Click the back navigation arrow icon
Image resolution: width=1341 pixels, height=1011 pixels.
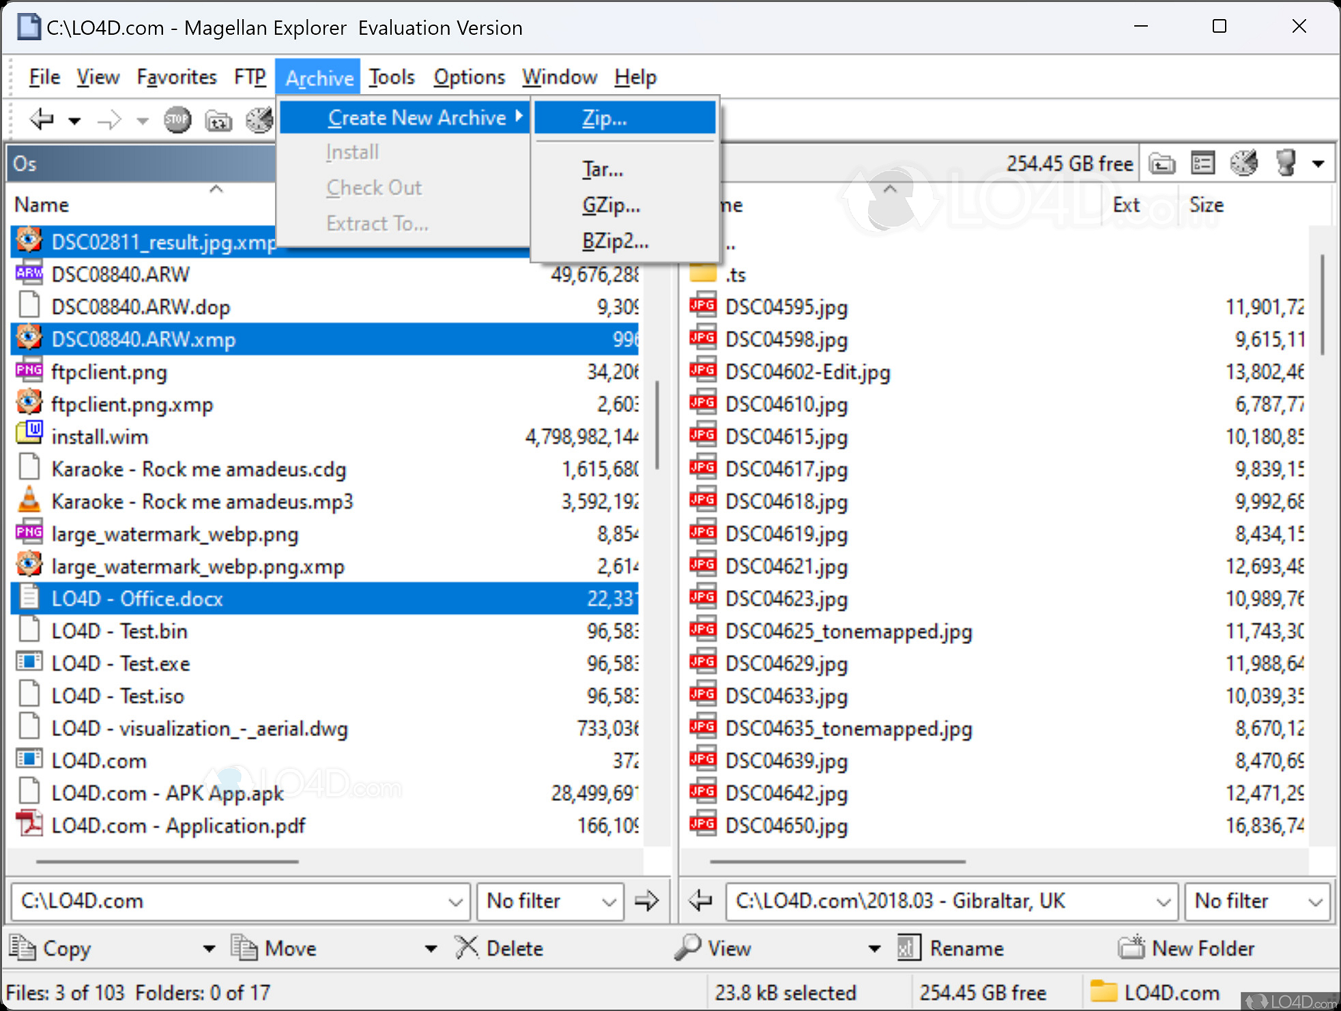point(40,119)
